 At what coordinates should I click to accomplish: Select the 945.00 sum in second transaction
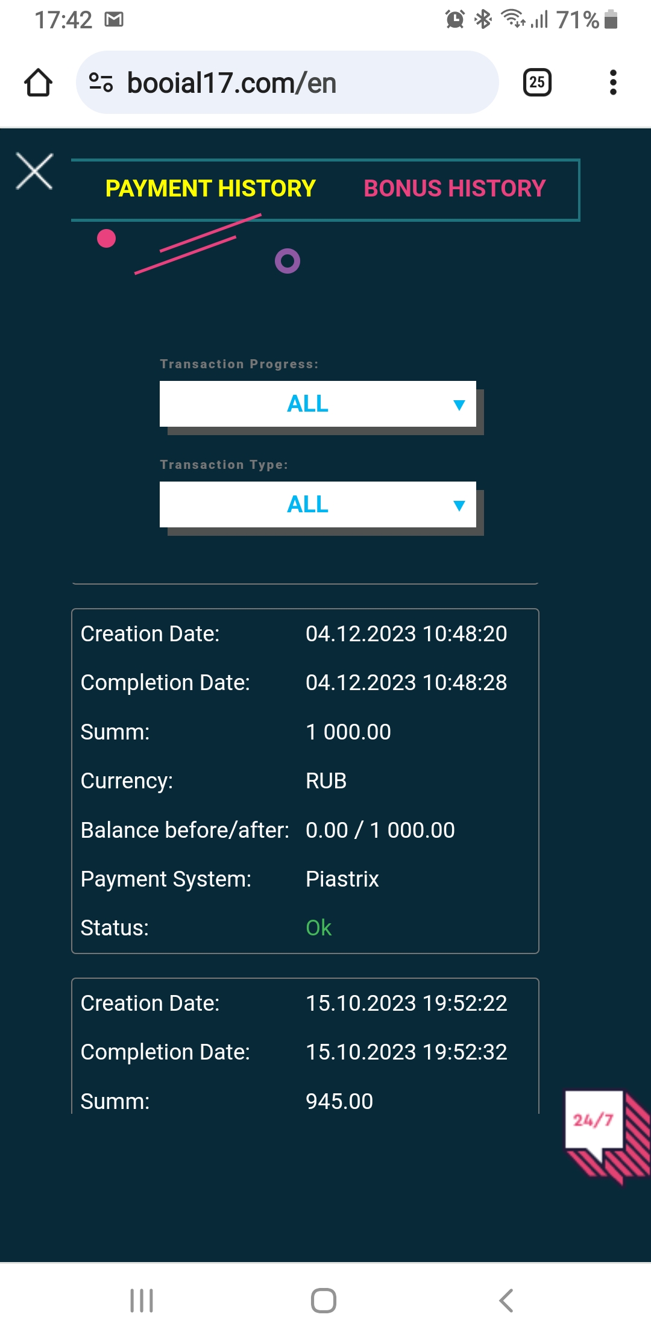339,1101
